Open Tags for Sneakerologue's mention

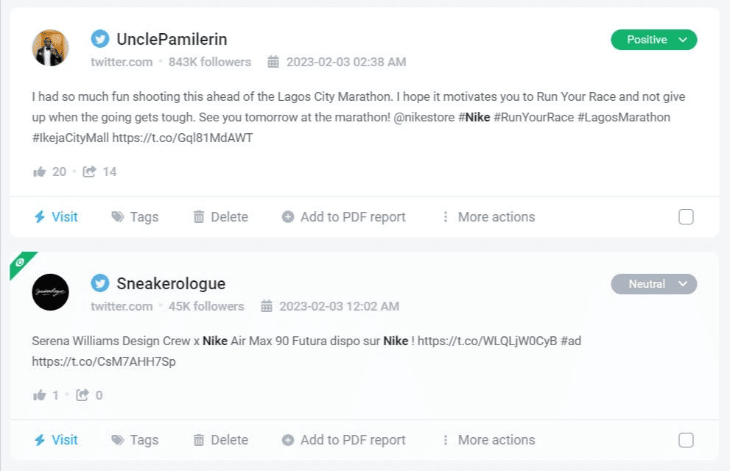[x=135, y=440]
